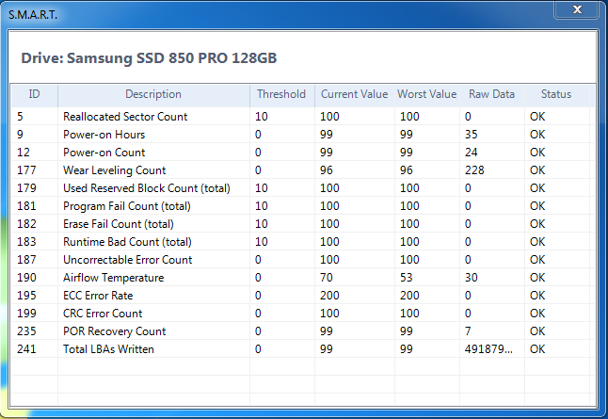The width and height of the screenshot is (608, 419).
Task: Select Erase Fail Count (total) row
Action: click(x=302, y=223)
